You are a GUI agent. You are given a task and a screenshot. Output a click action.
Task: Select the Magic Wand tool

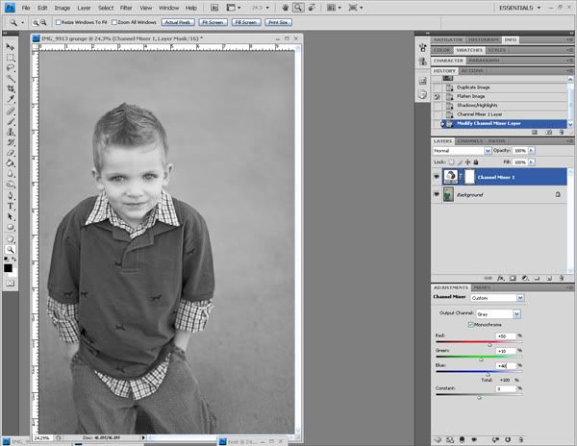pyautogui.click(x=10, y=78)
